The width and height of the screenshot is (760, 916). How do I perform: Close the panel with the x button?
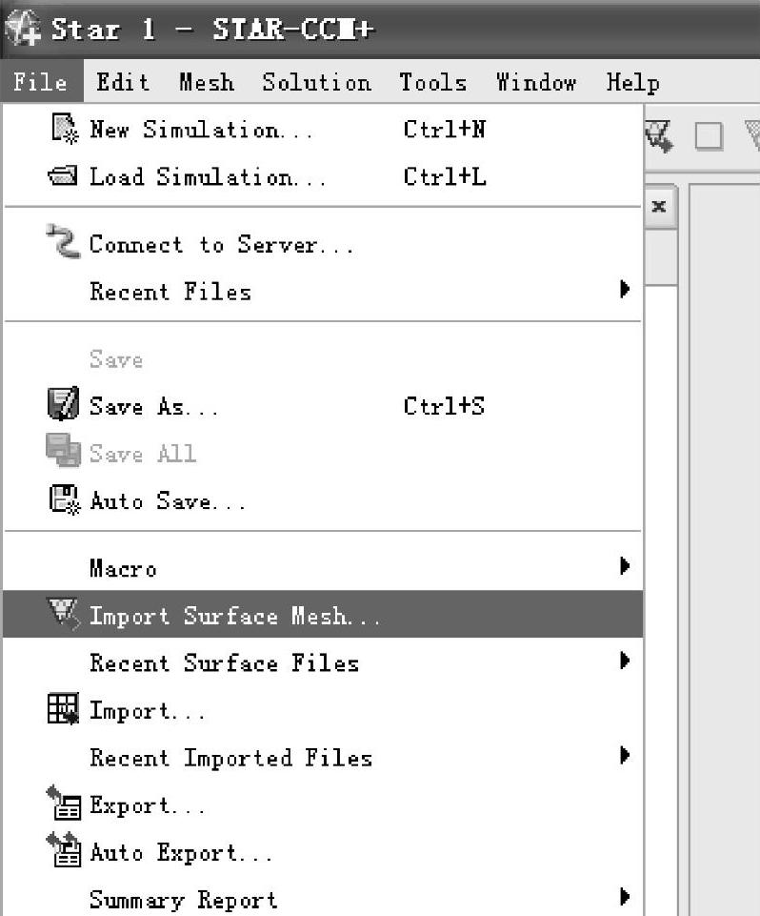point(659,206)
